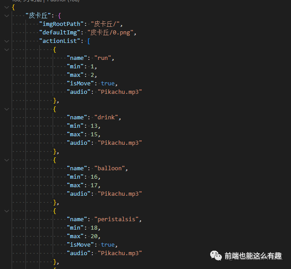Click the top-level "皮卡丘" key
Viewport: 291px width, 269px height.
coord(38,16)
